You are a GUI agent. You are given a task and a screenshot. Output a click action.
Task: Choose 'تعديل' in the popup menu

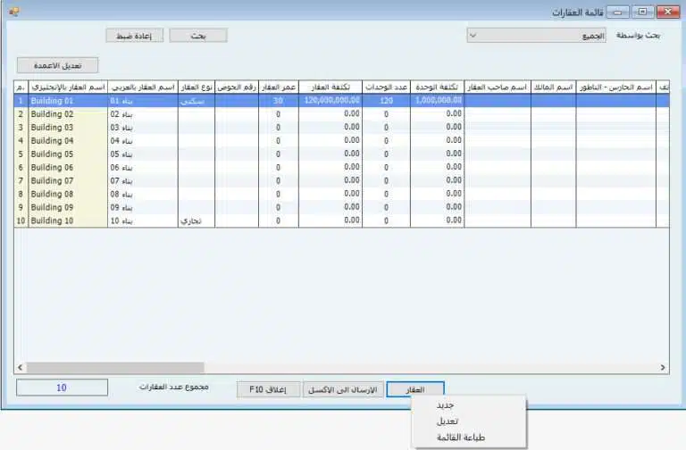point(448,421)
